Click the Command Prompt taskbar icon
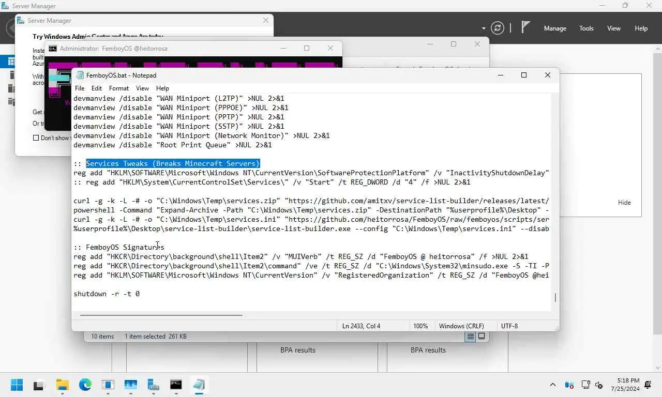 176,385
